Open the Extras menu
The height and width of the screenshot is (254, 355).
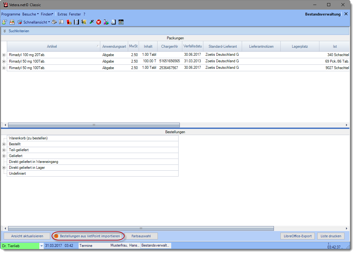62,14
